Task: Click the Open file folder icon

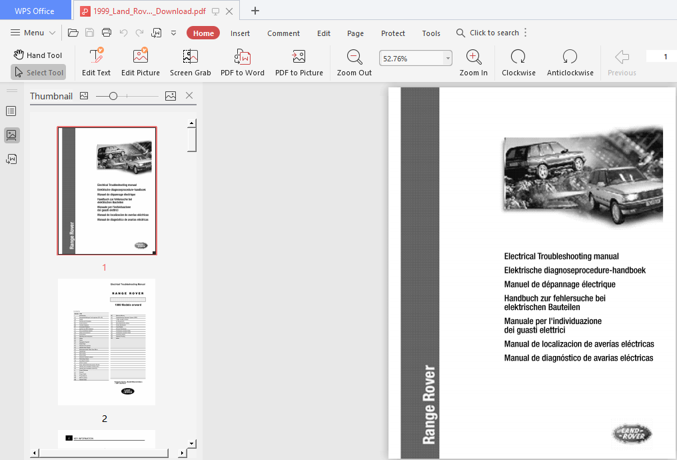Action: [73, 33]
